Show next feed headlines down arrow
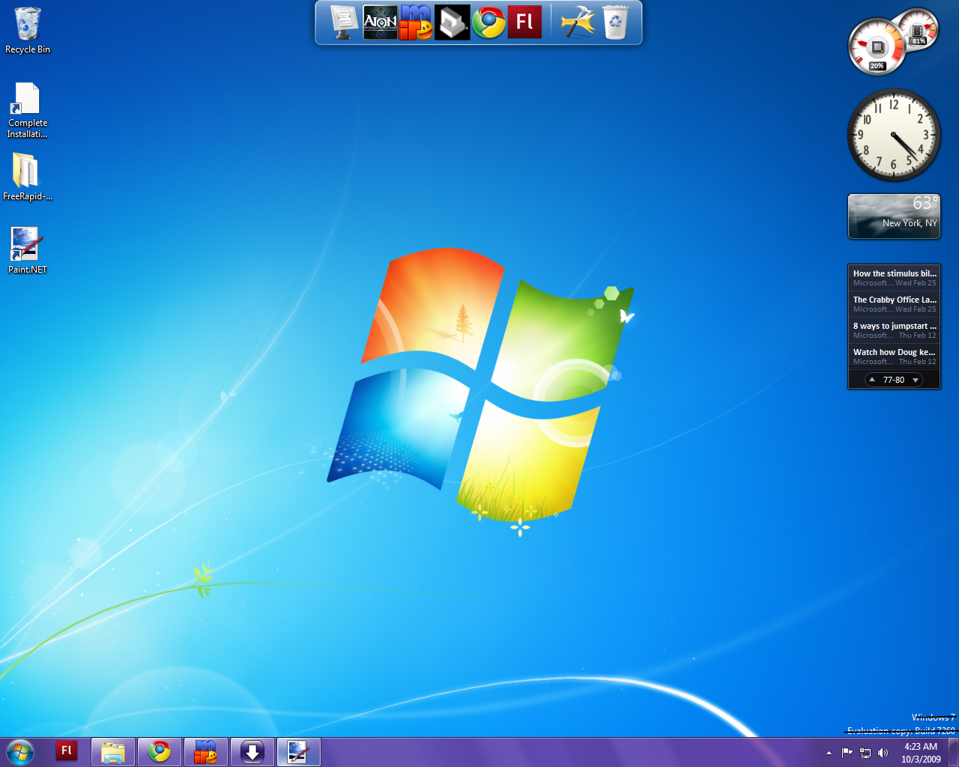Screen dimensions: 959x767 (x=916, y=380)
